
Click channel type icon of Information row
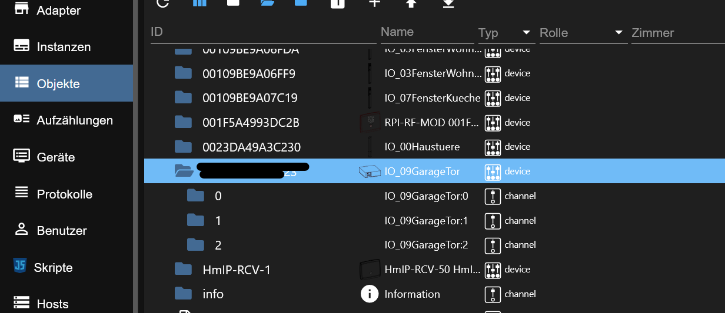pyautogui.click(x=493, y=294)
